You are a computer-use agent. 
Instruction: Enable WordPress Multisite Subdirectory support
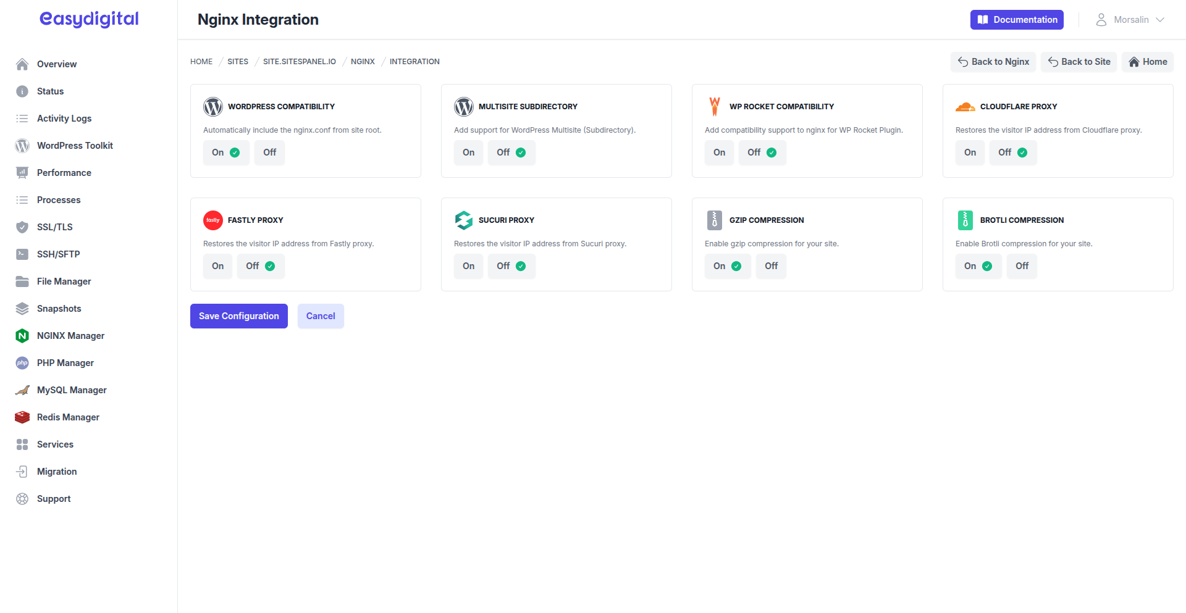468,152
